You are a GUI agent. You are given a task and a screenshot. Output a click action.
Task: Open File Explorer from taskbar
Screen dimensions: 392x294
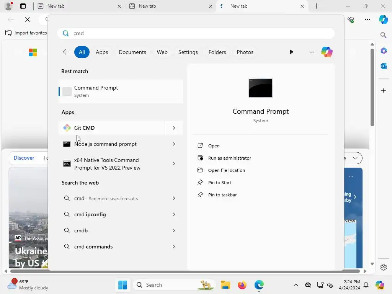225,285
